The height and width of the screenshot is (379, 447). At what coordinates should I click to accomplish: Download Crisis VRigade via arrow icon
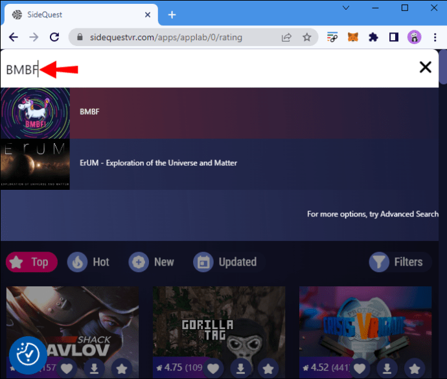pyautogui.click(x=387, y=368)
